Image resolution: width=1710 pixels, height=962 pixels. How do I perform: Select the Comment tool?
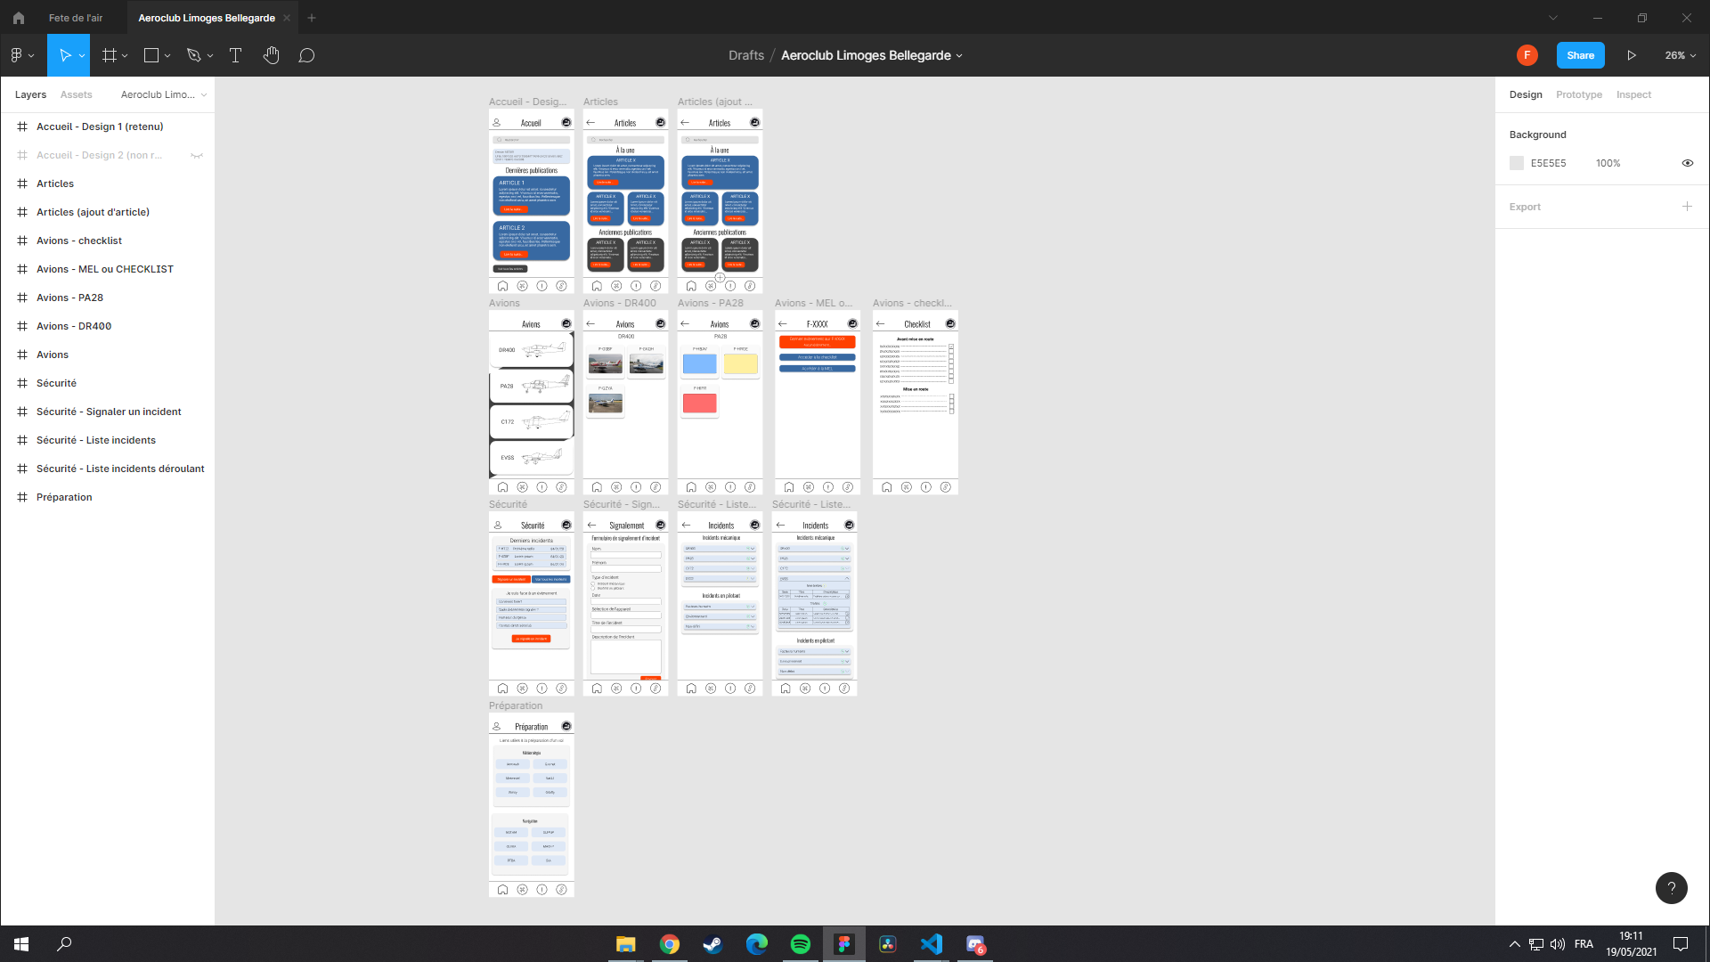coord(306,55)
